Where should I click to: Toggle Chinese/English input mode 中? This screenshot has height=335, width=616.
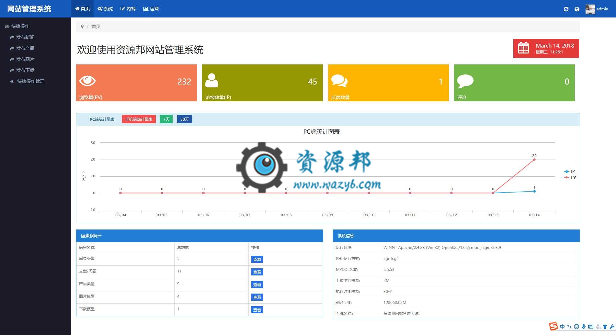pos(562,327)
